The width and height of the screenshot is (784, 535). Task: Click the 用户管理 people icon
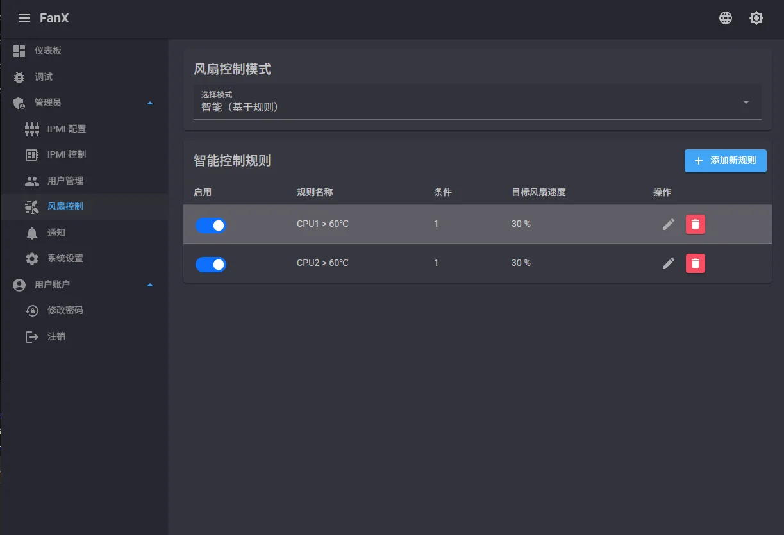32,181
